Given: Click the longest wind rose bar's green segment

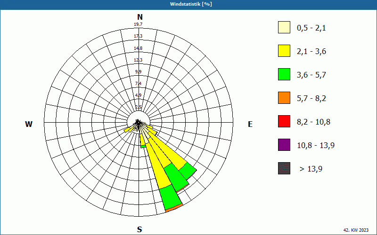Looking at the screenshot, I should [171, 196].
